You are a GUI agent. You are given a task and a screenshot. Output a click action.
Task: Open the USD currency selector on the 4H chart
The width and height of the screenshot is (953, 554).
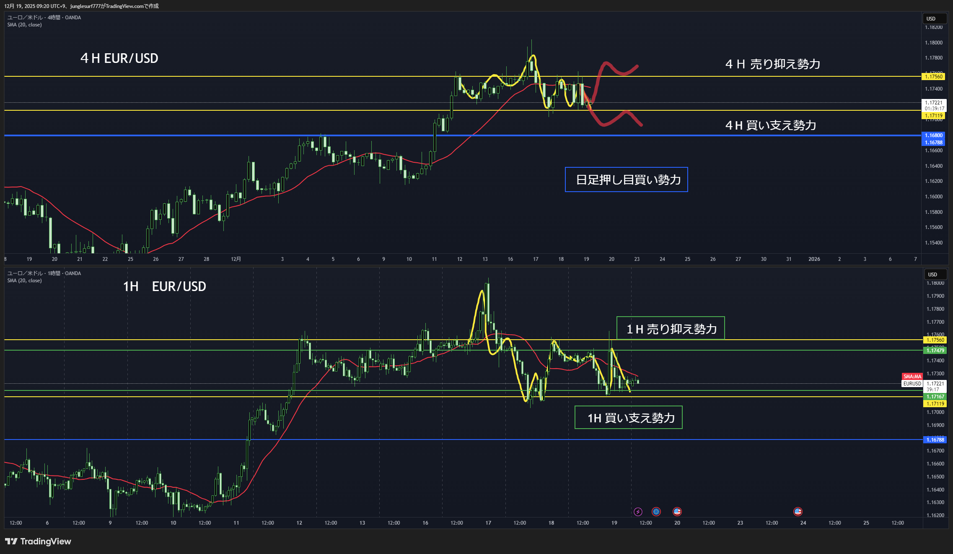[934, 18]
